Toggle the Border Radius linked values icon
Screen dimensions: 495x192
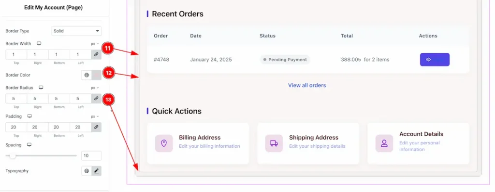(96, 98)
